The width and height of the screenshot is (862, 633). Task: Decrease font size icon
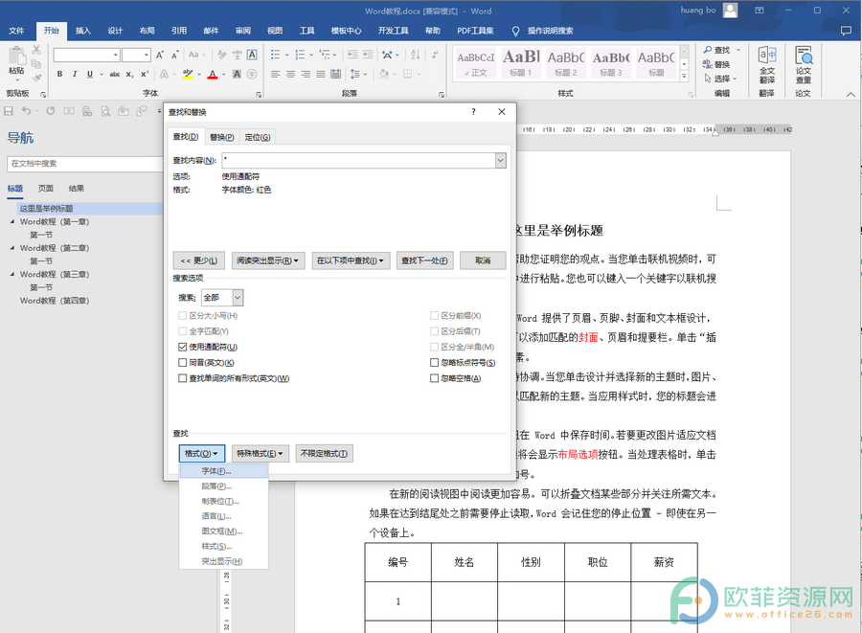coord(175,55)
